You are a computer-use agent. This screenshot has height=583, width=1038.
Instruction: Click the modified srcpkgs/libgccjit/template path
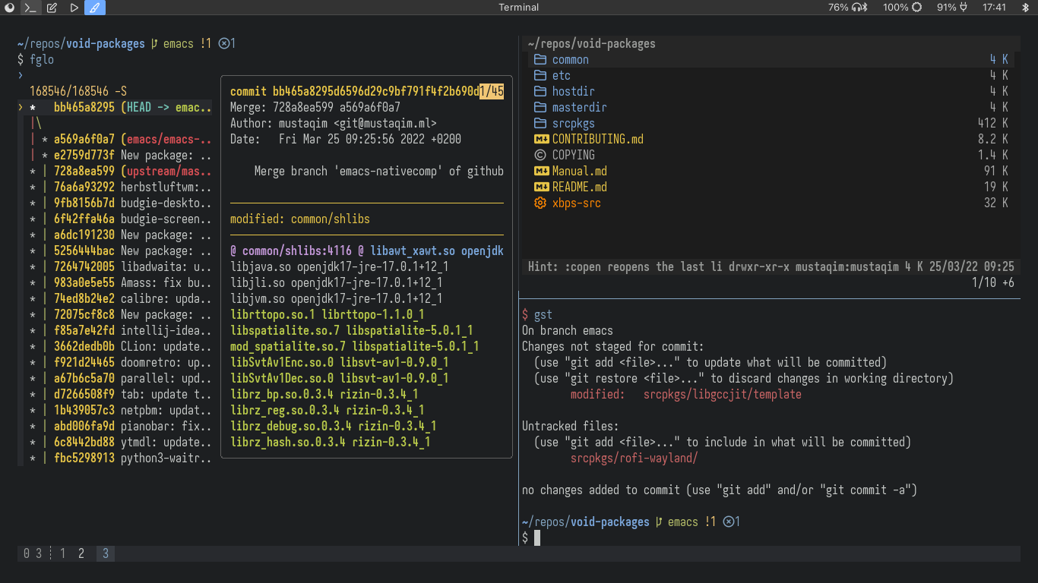coord(722,394)
